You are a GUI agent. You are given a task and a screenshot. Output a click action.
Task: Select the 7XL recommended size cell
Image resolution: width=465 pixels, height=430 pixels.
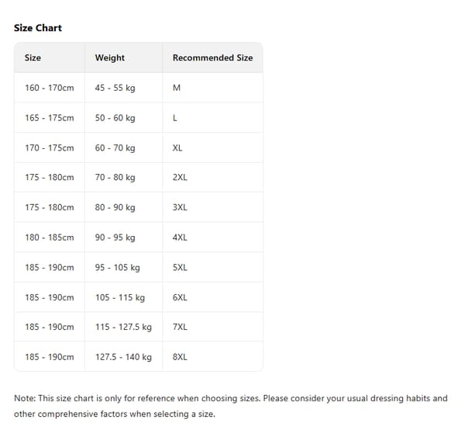pyautogui.click(x=212, y=327)
